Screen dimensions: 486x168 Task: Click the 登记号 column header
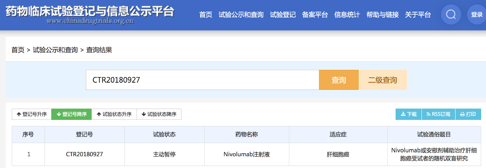coord(85,134)
